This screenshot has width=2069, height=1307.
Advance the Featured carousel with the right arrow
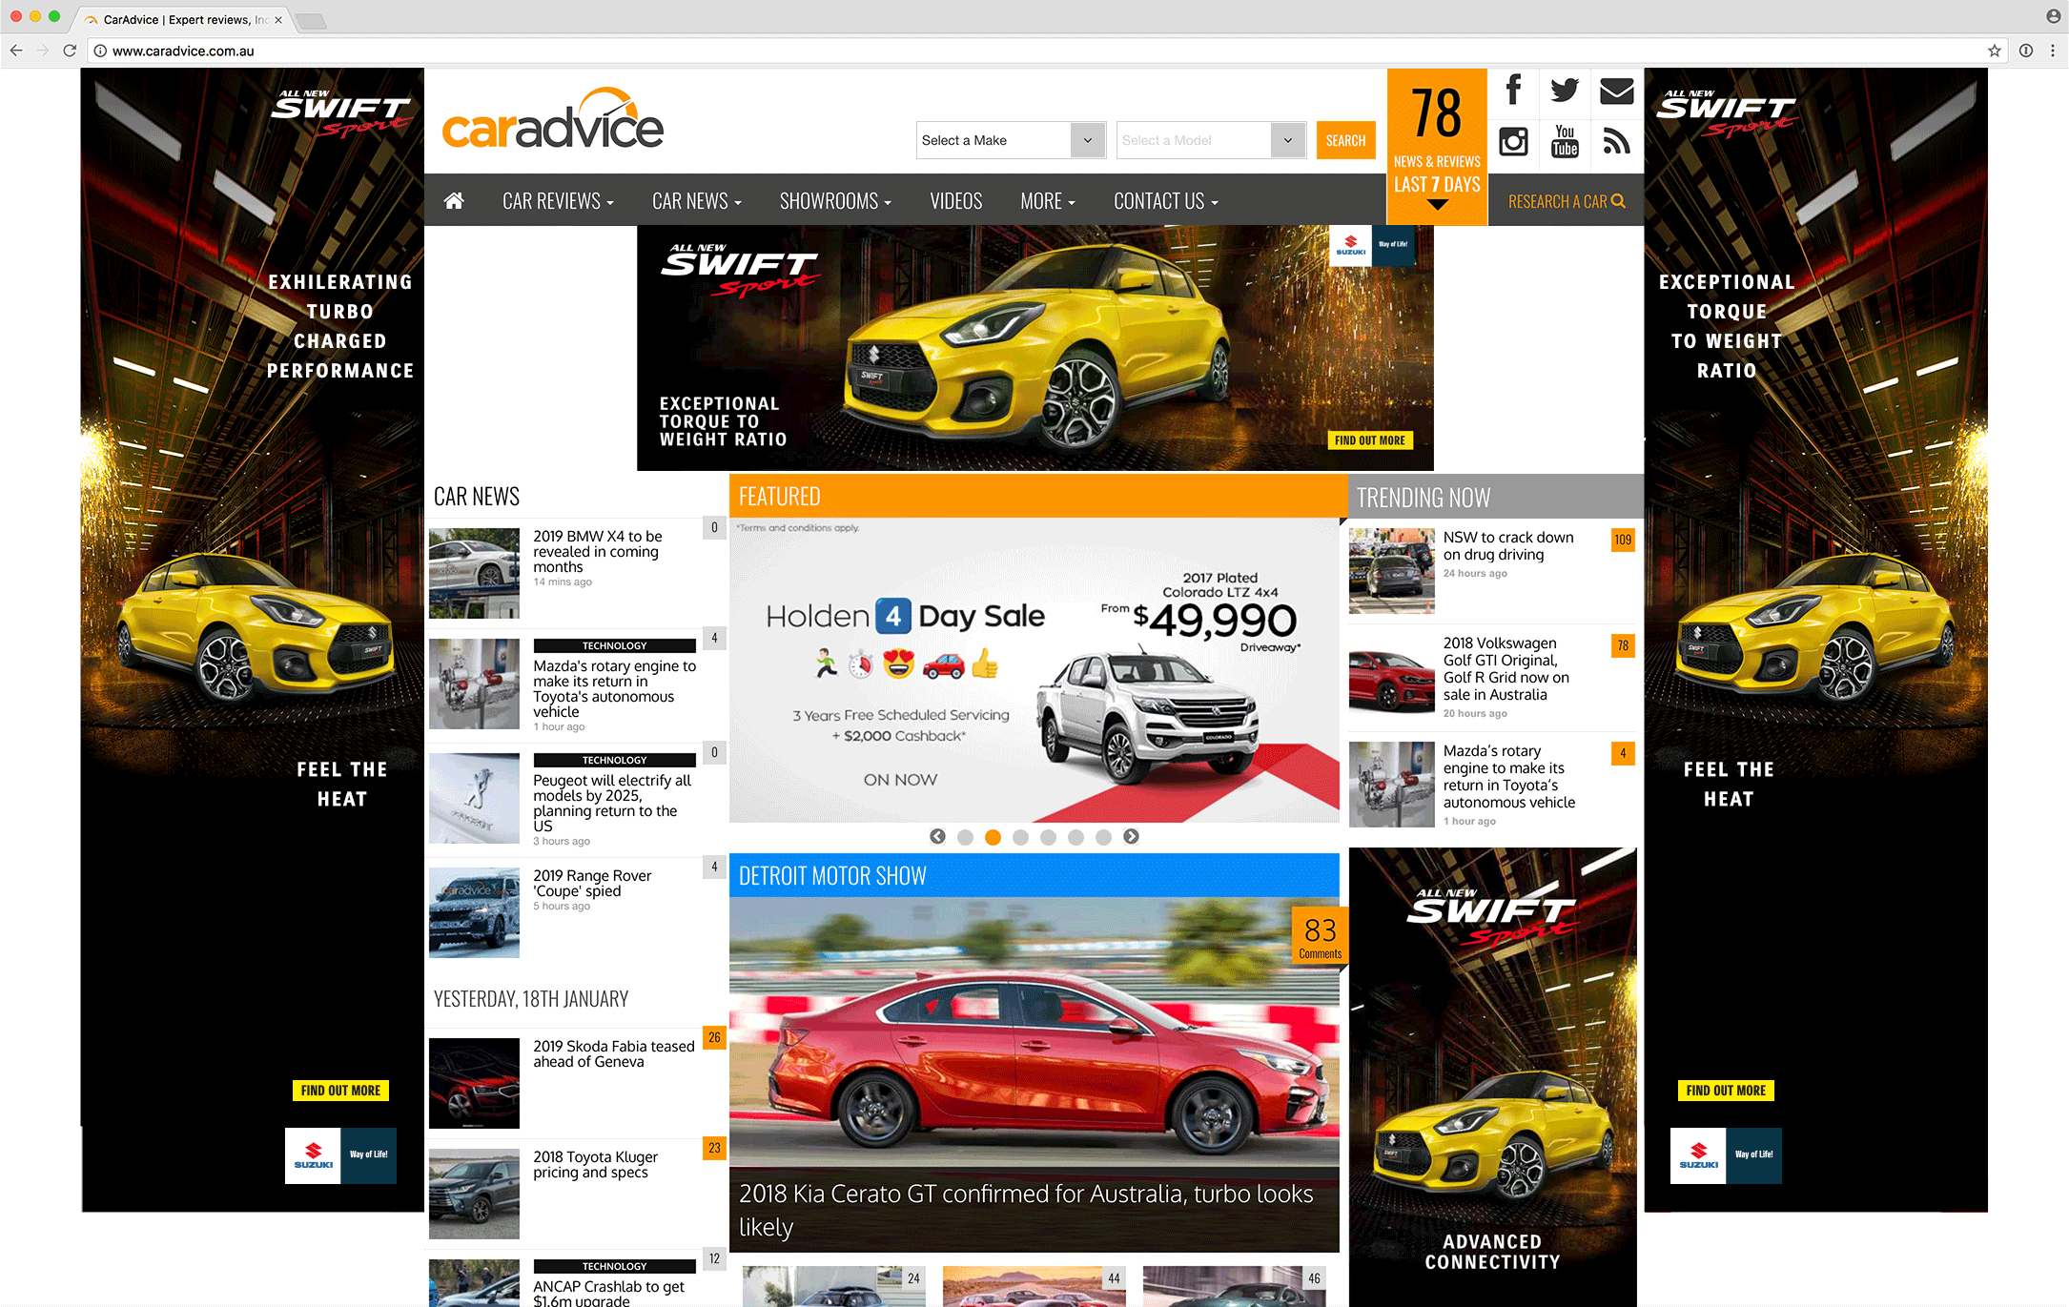[x=1132, y=836]
